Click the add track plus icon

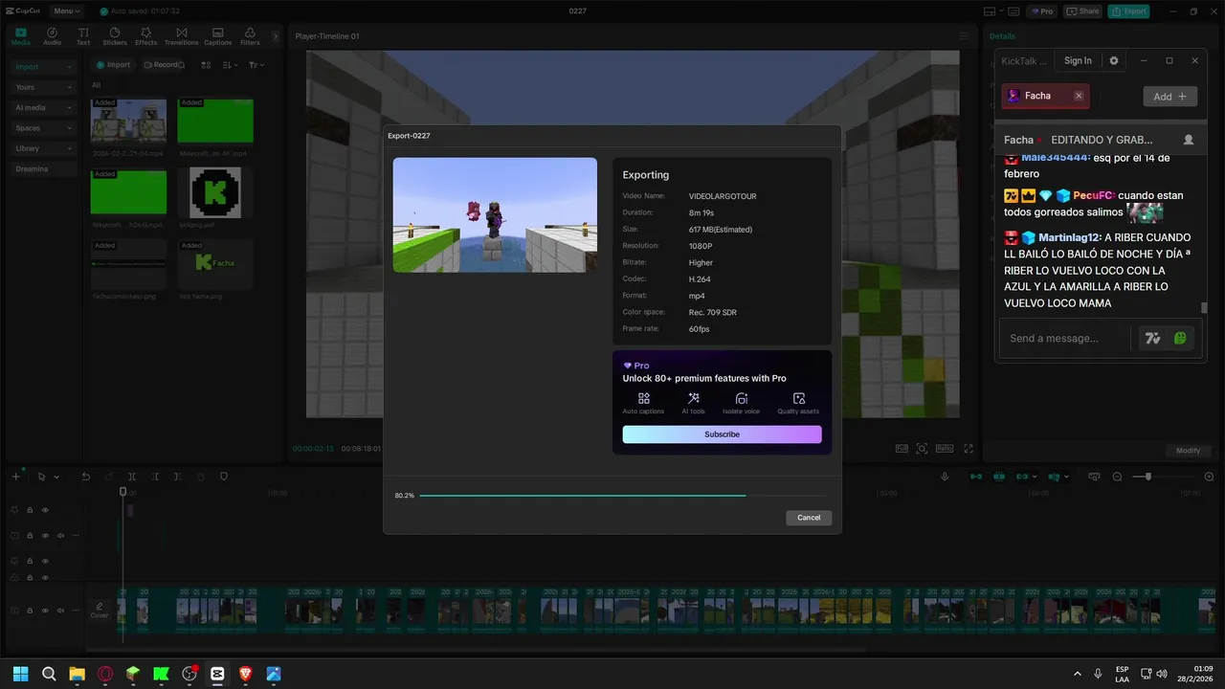pyautogui.click(x=15, y=477)
